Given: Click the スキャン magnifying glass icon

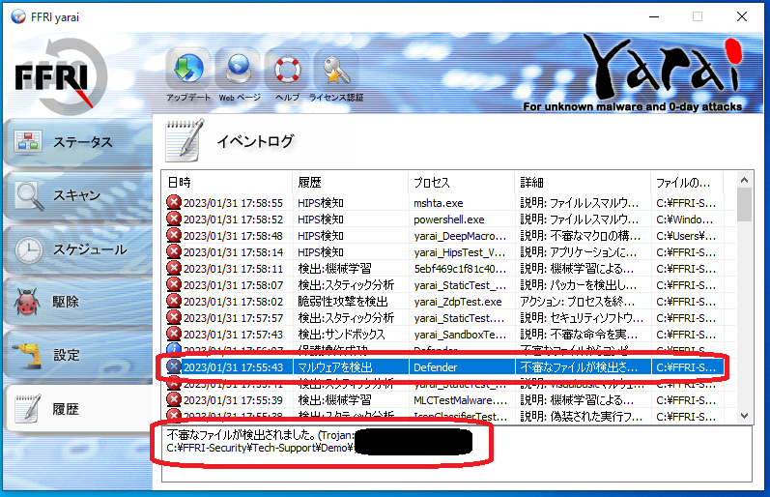Looking at the screenshot, I should point(28,196).
